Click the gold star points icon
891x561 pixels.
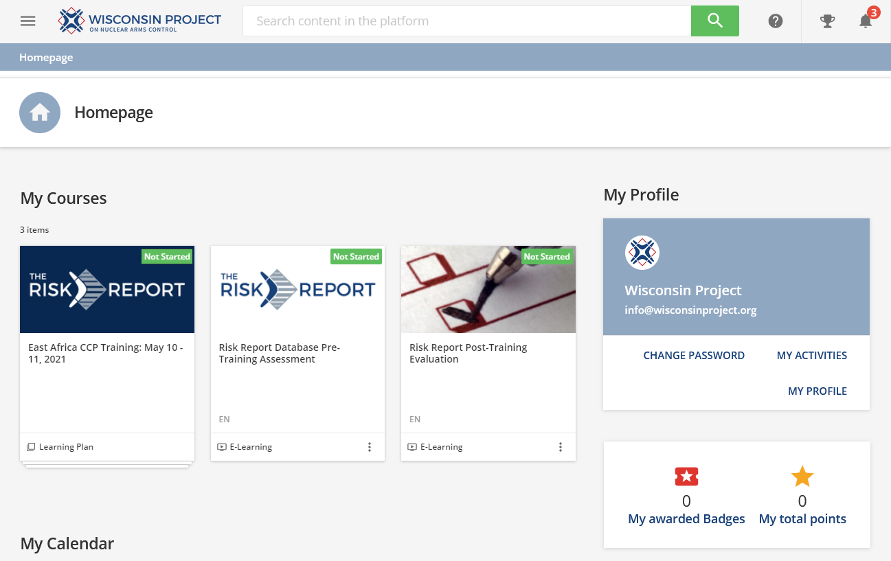(802, 476)
